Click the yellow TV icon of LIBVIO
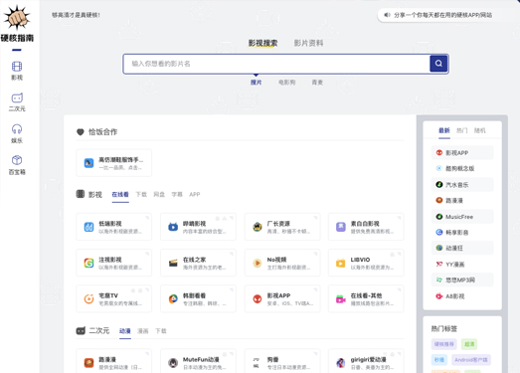The height and width of the screenshot is (373, 520). 341,264
